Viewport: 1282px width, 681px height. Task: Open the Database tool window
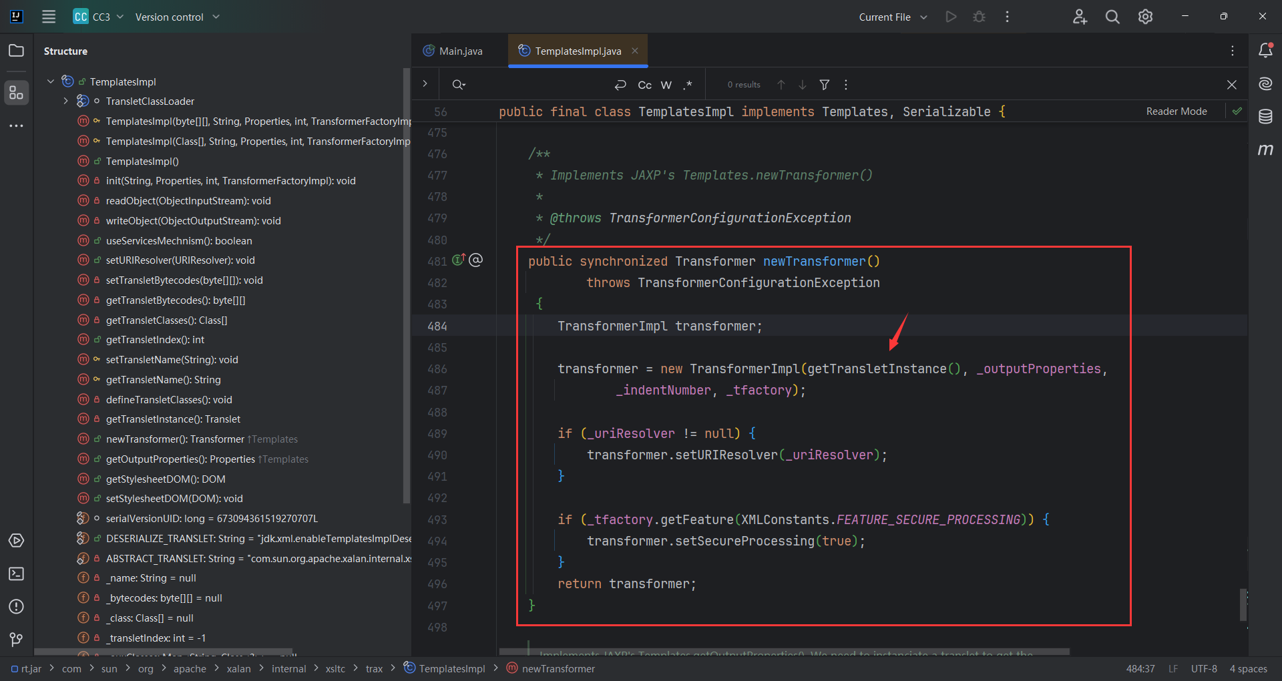[x=1265, y=117]
